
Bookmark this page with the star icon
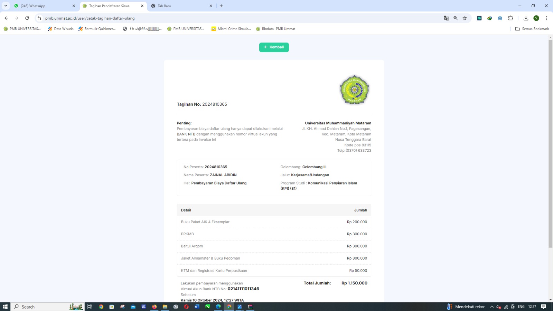[x=465, y=18]
